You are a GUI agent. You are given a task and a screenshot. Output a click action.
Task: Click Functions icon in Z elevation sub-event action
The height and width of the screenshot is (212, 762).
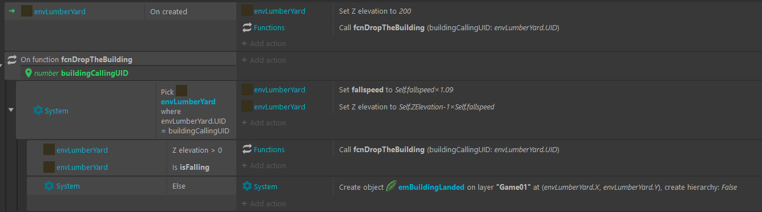tap(247, 149)
